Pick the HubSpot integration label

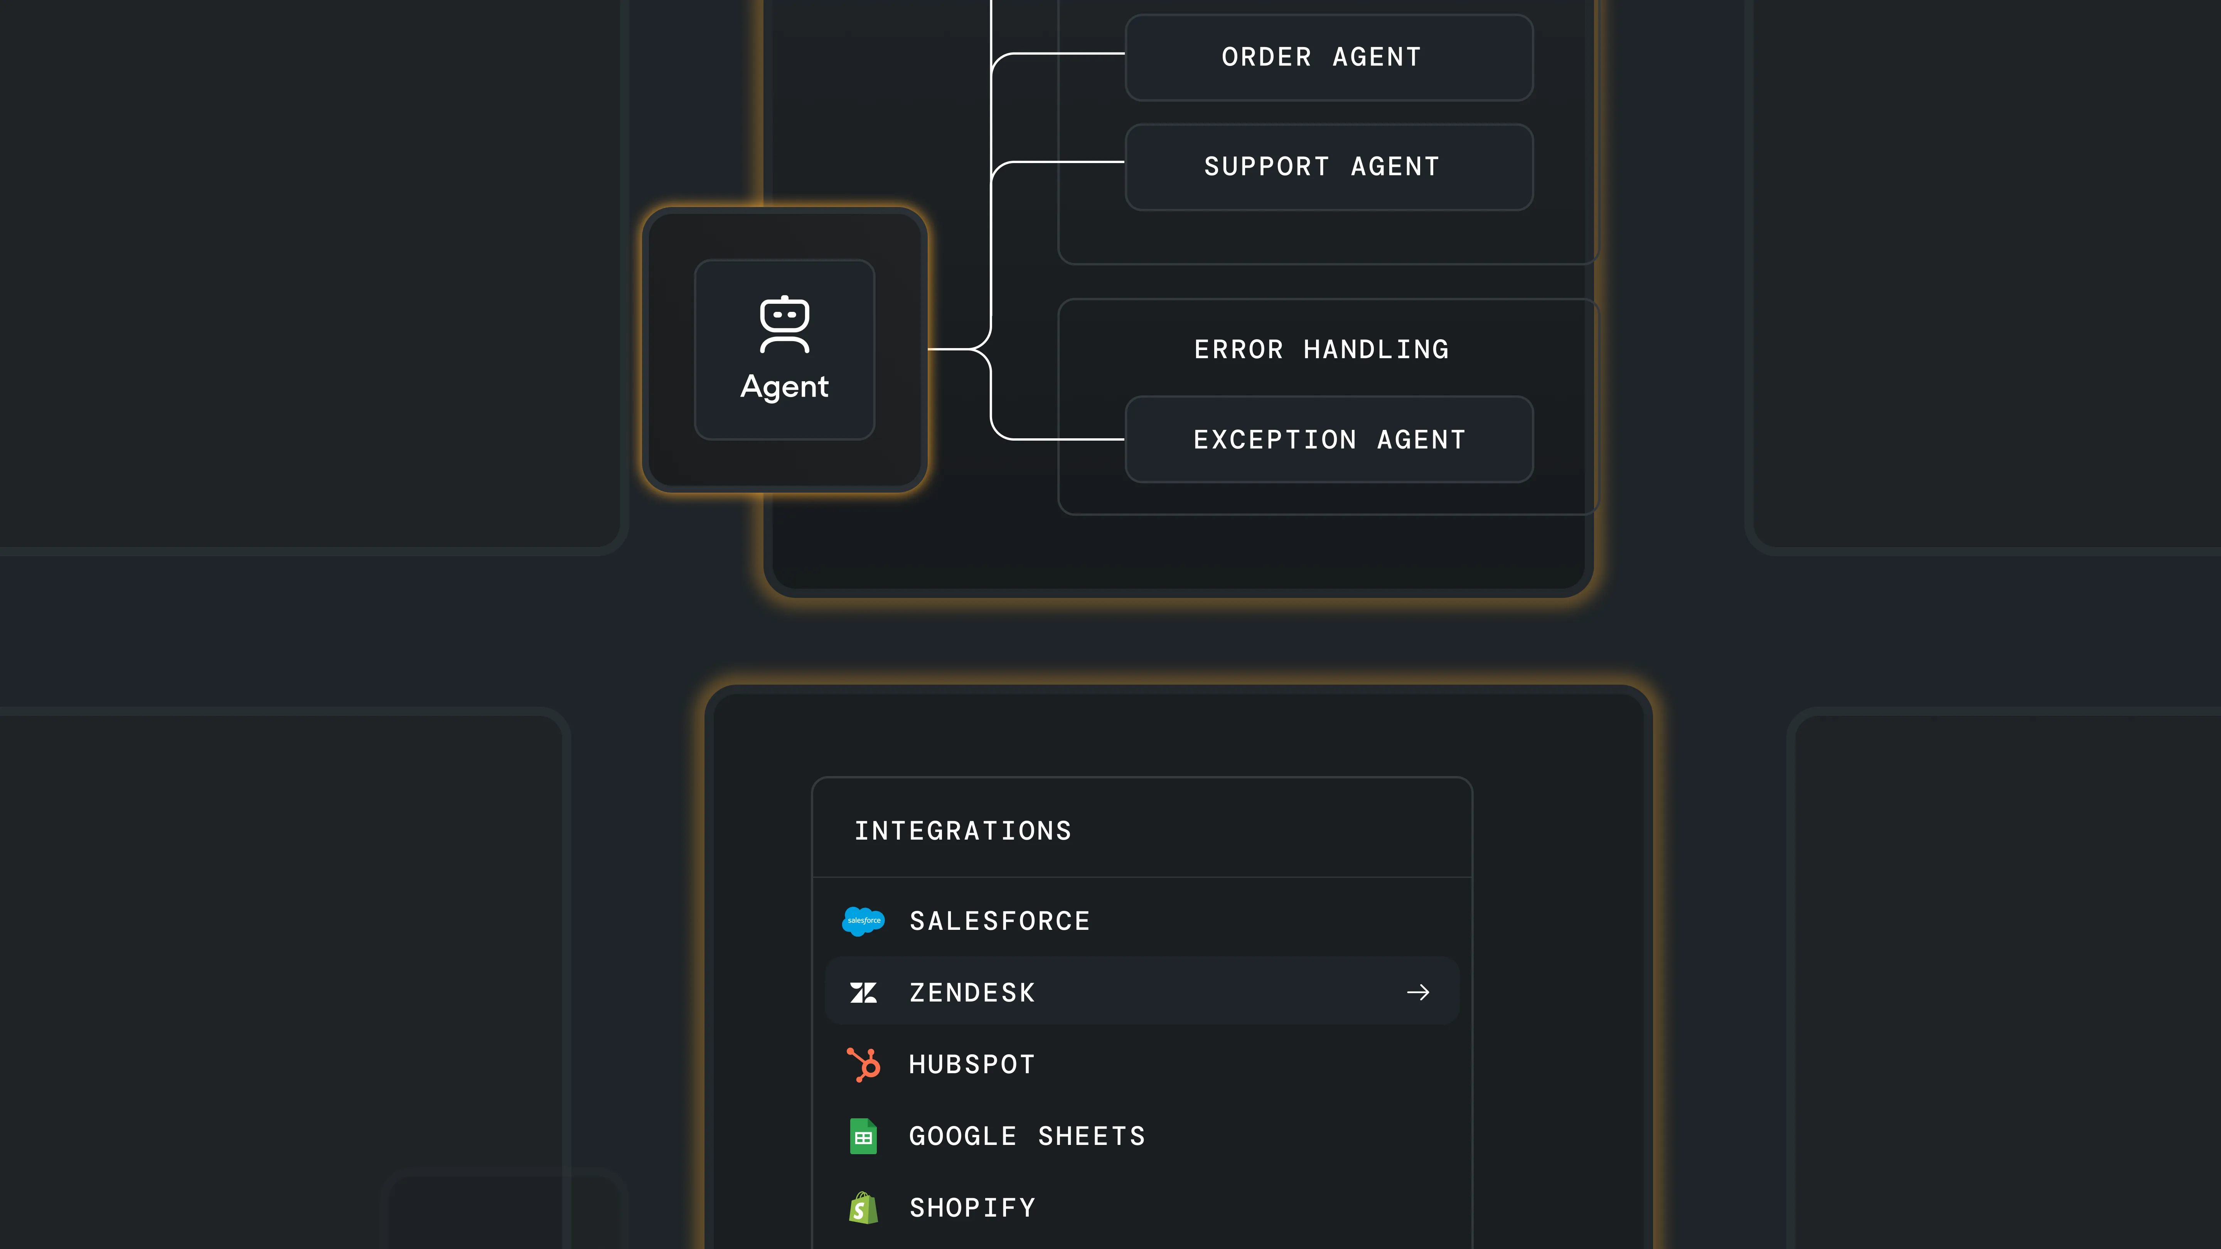pos(972,1064)
